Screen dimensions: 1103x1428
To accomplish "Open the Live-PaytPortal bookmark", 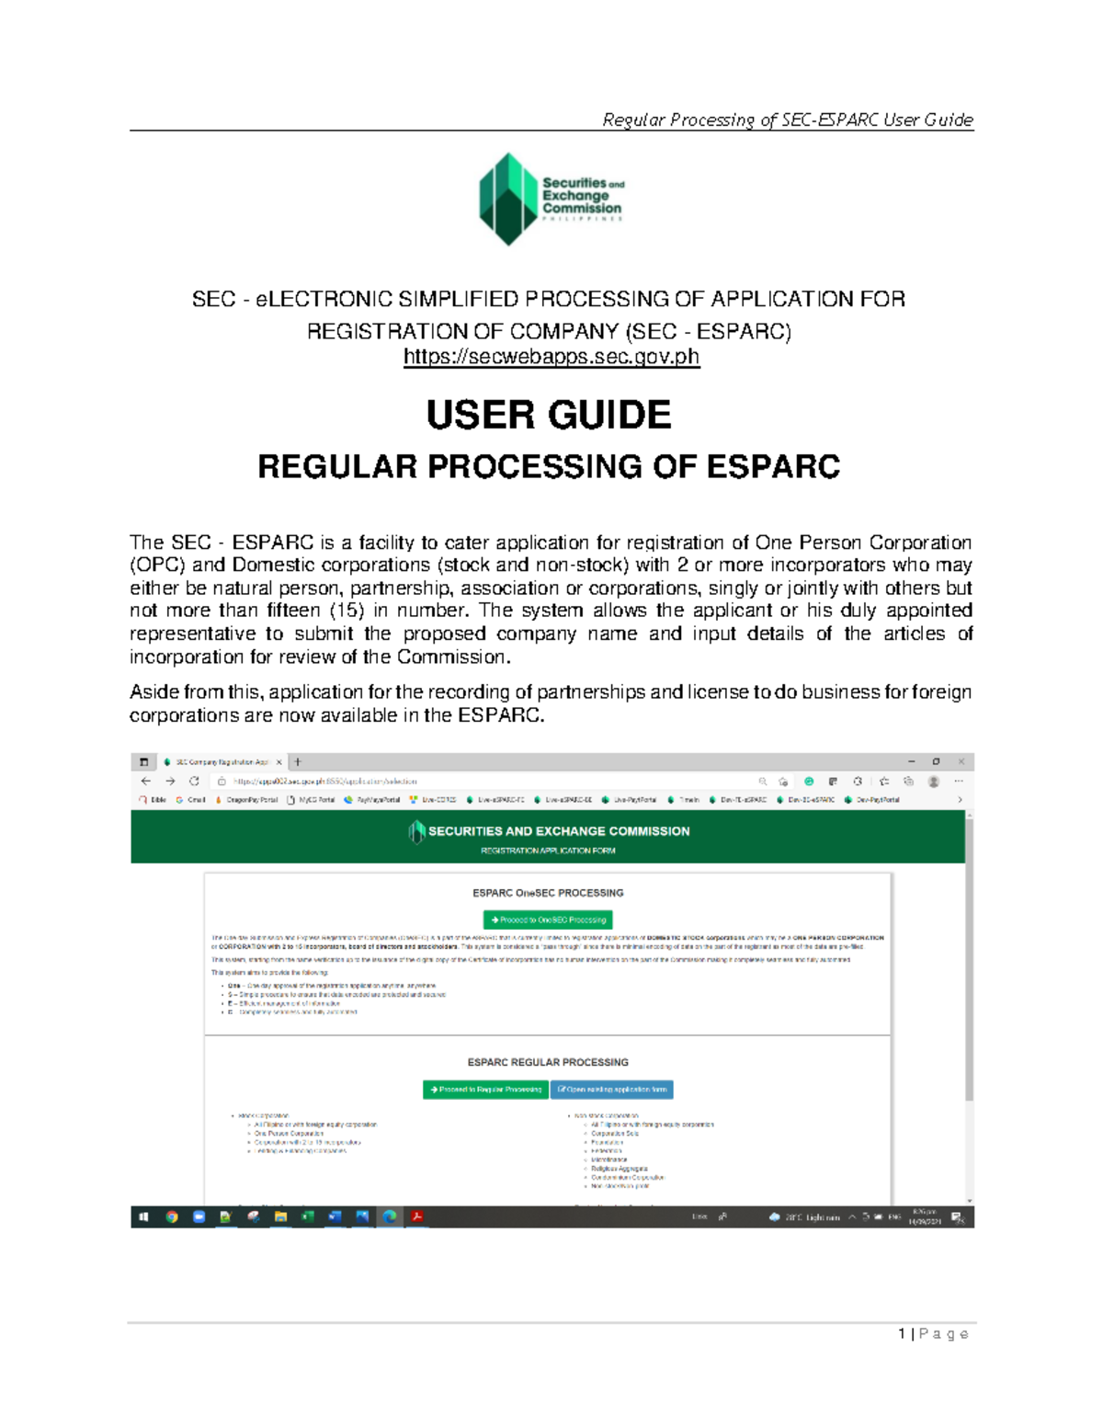I will pyautogui.click(x=630, y=800).
